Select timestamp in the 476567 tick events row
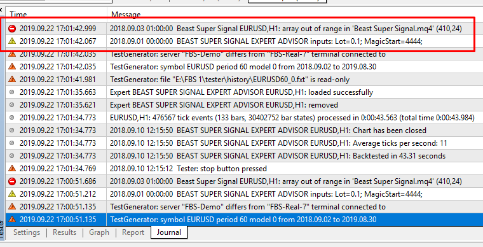483x247 pixels. (58, 118)
